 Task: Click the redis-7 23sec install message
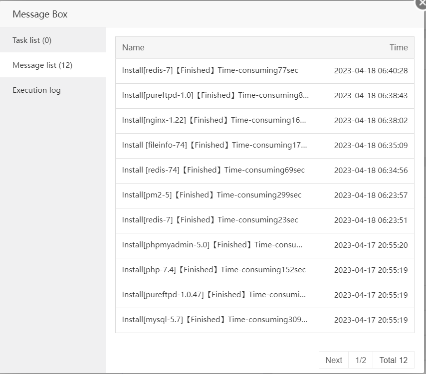pyautogui.click(x=210, y=220)
